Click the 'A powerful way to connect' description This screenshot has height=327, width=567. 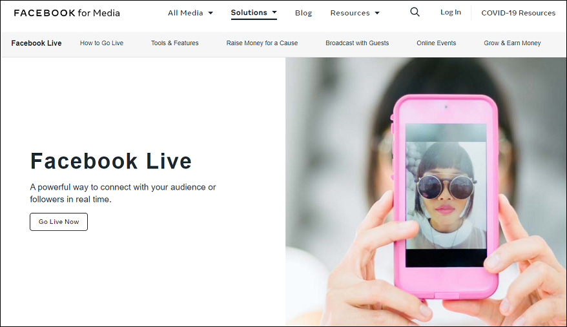123,193
